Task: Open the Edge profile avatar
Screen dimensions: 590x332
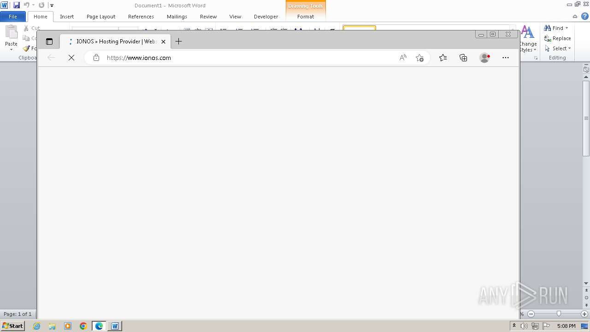Action: [x=484, y=58]
